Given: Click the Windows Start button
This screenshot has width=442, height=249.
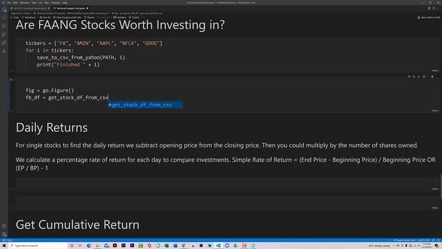Looking at the screenshot, I should point(4,246).
